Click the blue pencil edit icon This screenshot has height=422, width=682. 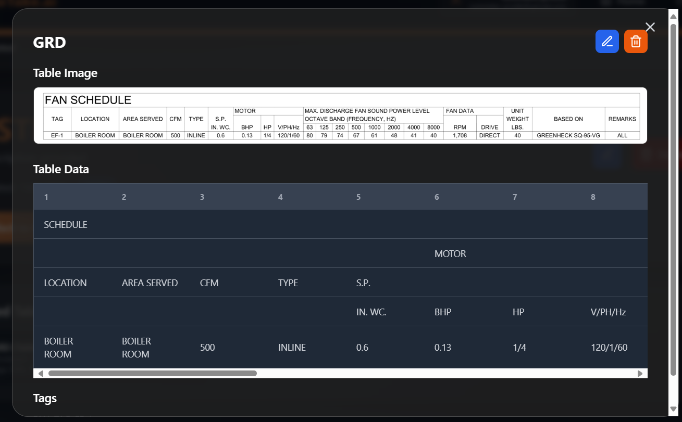click(x=607, y=42)
